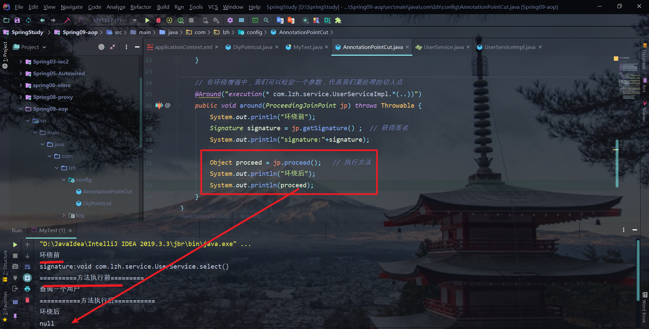649x329 pixels.
Task: Click the Run (green play) toolbar button
Action: tap(147, 20)
